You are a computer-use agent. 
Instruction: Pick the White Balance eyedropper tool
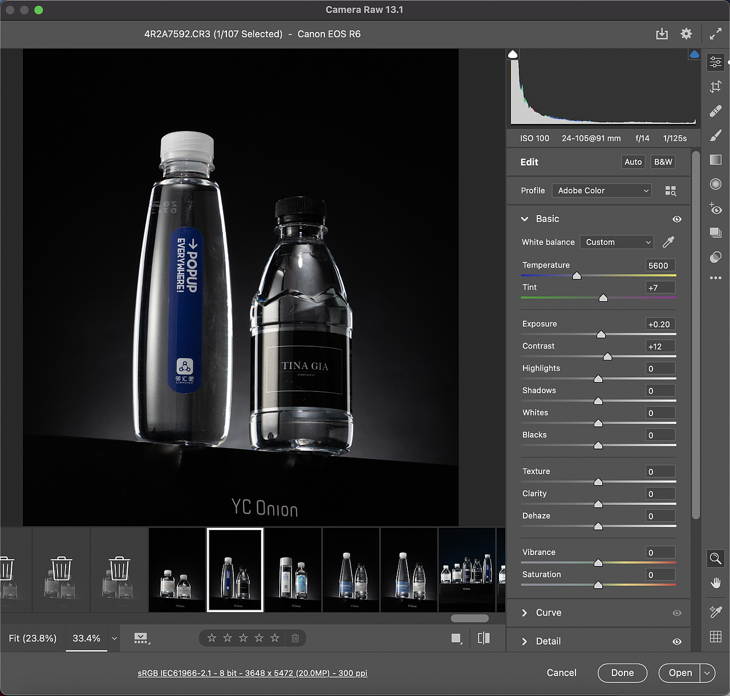coord(668,242)
